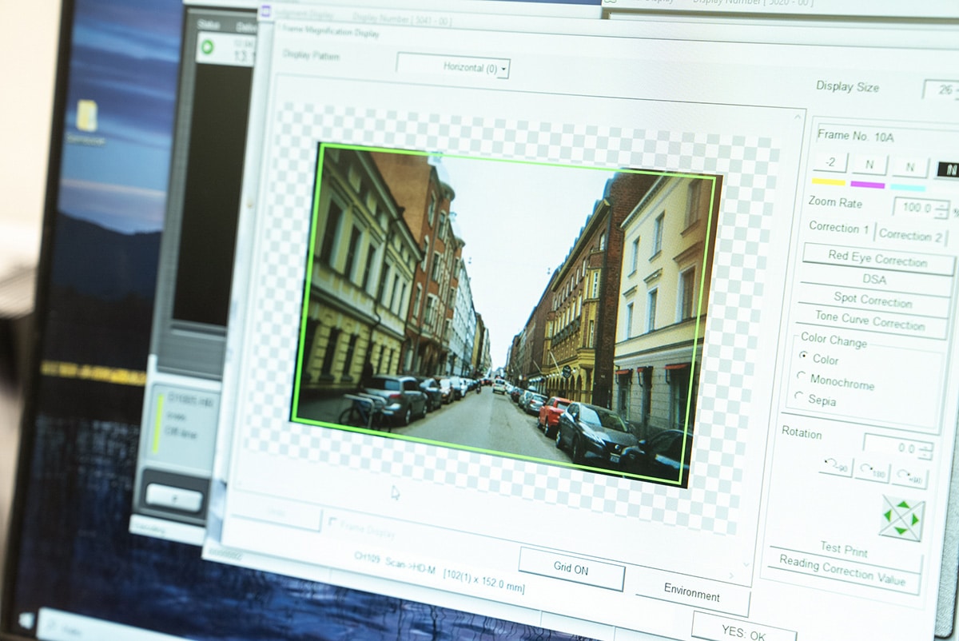Switch to the Correction 1 tab
This screenshot has width=959, height=641.
(839, 228)
